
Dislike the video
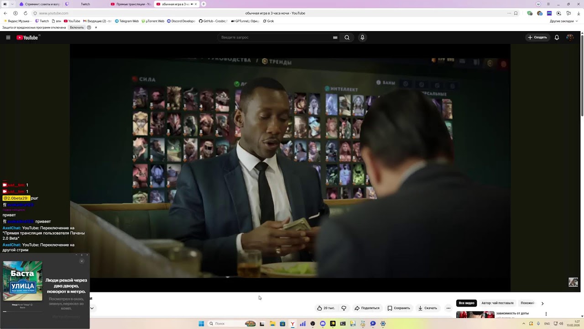pyautogui.click(x=344, y=308)
